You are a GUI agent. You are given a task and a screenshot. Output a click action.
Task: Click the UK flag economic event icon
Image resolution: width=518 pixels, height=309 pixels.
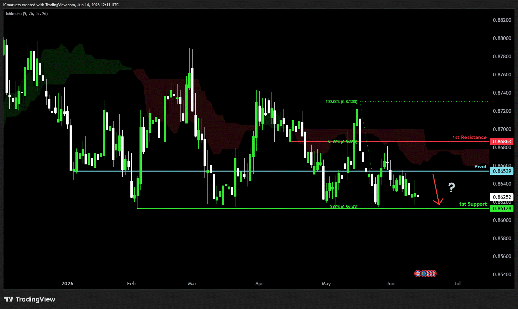click(418, 274)
